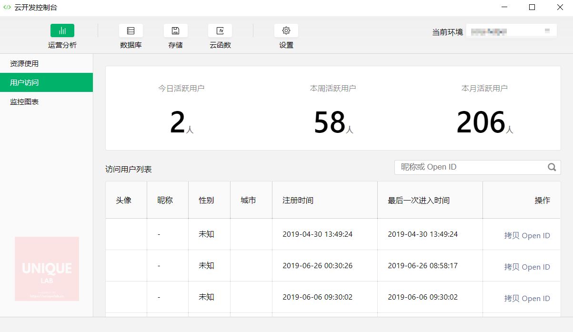Click the bar chart icon above 运营分析
Screen dimensions: 573x332
pos(62,30)
